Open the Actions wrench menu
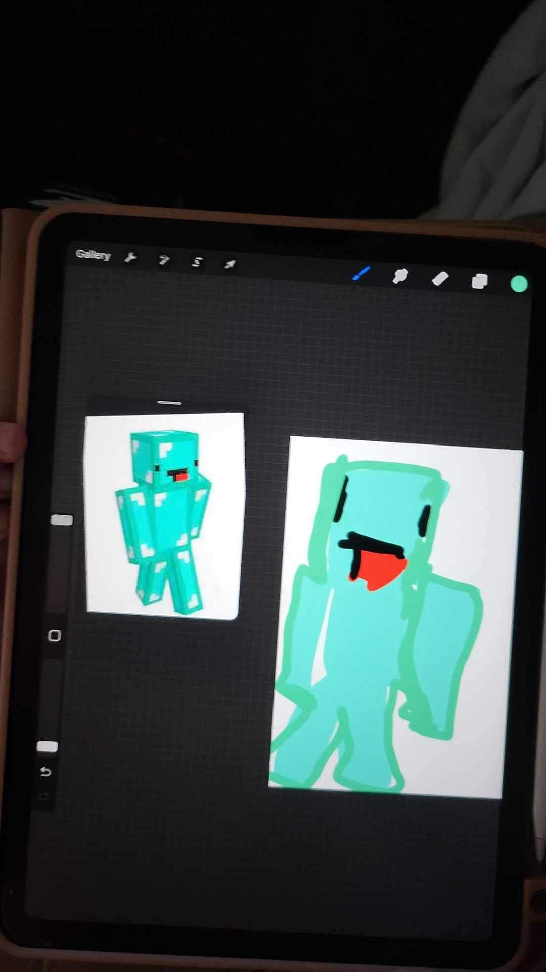Screen dimensions: 546x972 [x=130, y=258]
